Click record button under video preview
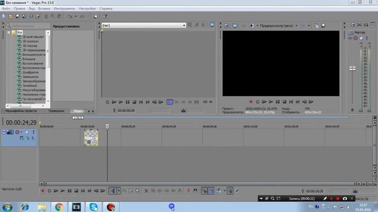Image resolution: width=378 pixels, height=212 pixels. [x=250, y=102]
